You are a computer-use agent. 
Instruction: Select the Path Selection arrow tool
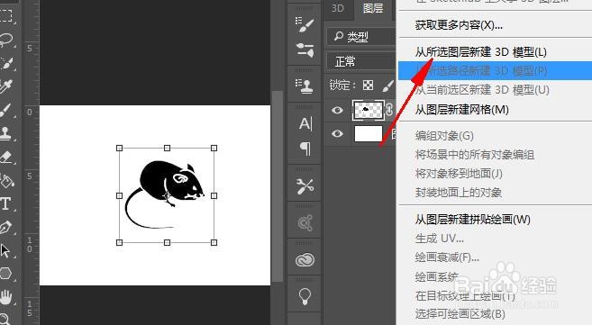click(x=5, y=250)
